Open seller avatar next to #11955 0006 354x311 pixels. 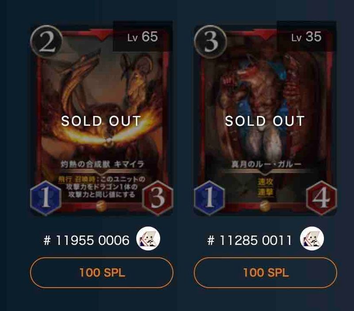(148, 238)
